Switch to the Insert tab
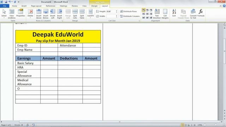The image size is (226, 127). coord(24,6)
